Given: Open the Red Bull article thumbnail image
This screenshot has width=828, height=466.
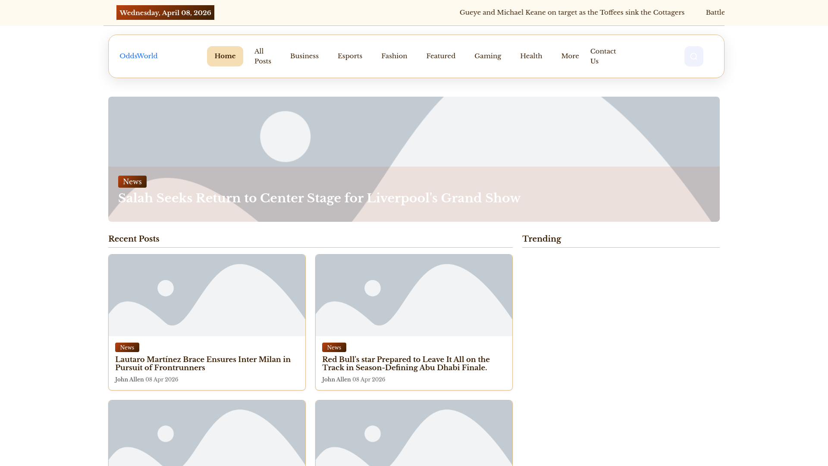Looking at the screenshot, I should [414, 295].
